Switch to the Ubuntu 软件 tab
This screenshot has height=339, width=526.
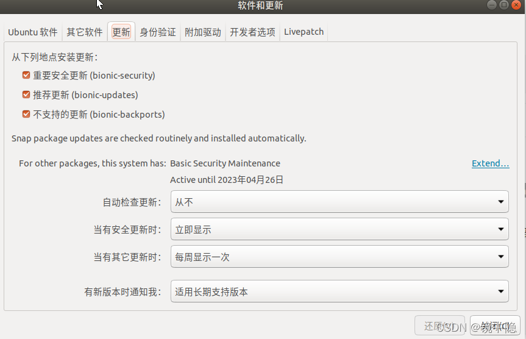pos(33,32)
